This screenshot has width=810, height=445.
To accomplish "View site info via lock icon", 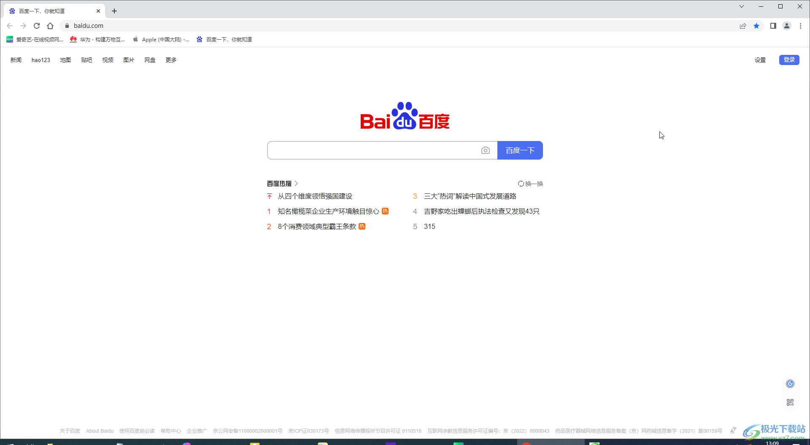I will (x=67, y=26).
